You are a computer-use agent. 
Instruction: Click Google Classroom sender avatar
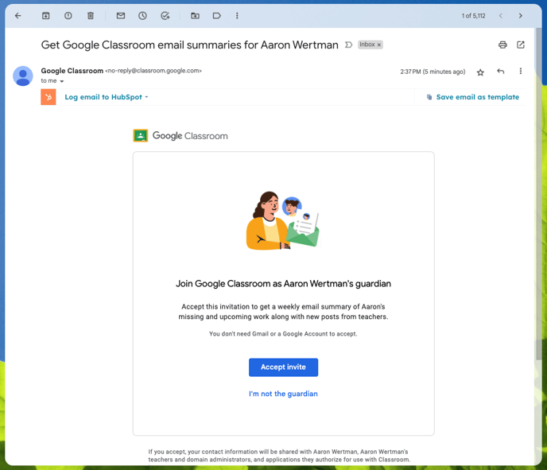coord(23,76)
